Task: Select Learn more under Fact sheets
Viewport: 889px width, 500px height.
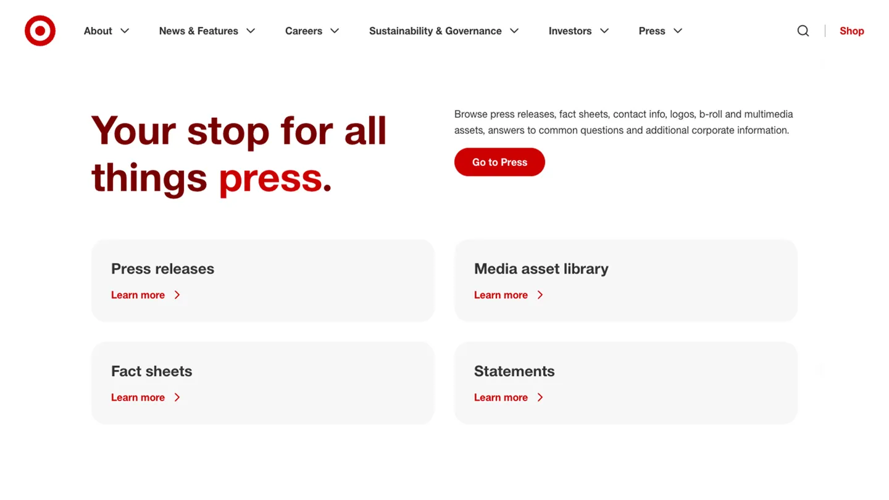Action: coord(138,398)
